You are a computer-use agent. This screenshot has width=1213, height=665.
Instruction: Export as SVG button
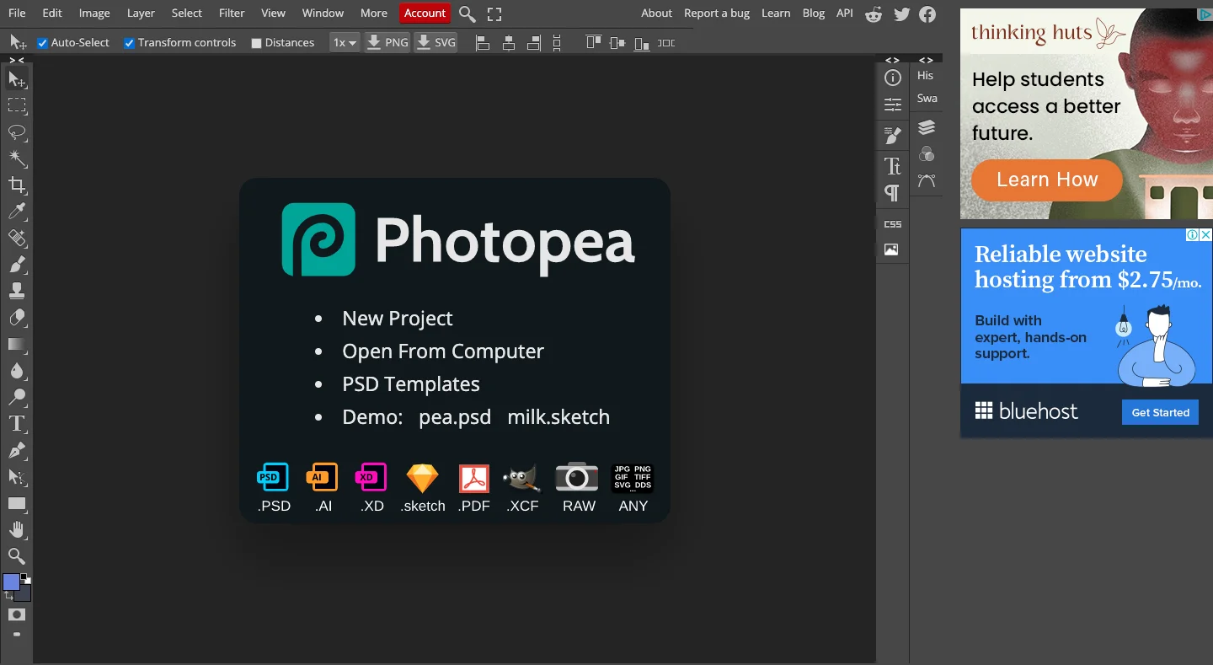[436, 42]
